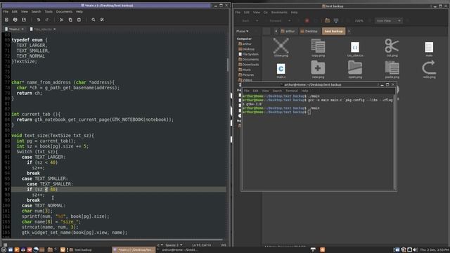Open Downloads in file manager sidebar

click(248, 65)
